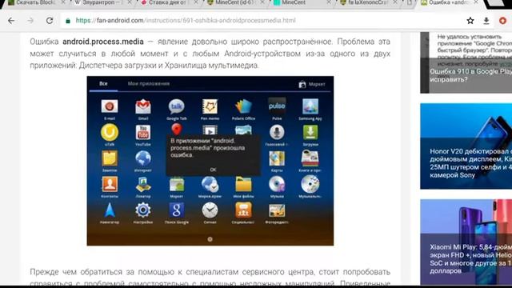Click the bold 'android.process.media' text
The image size is (512, 288).
pos(103,42)
